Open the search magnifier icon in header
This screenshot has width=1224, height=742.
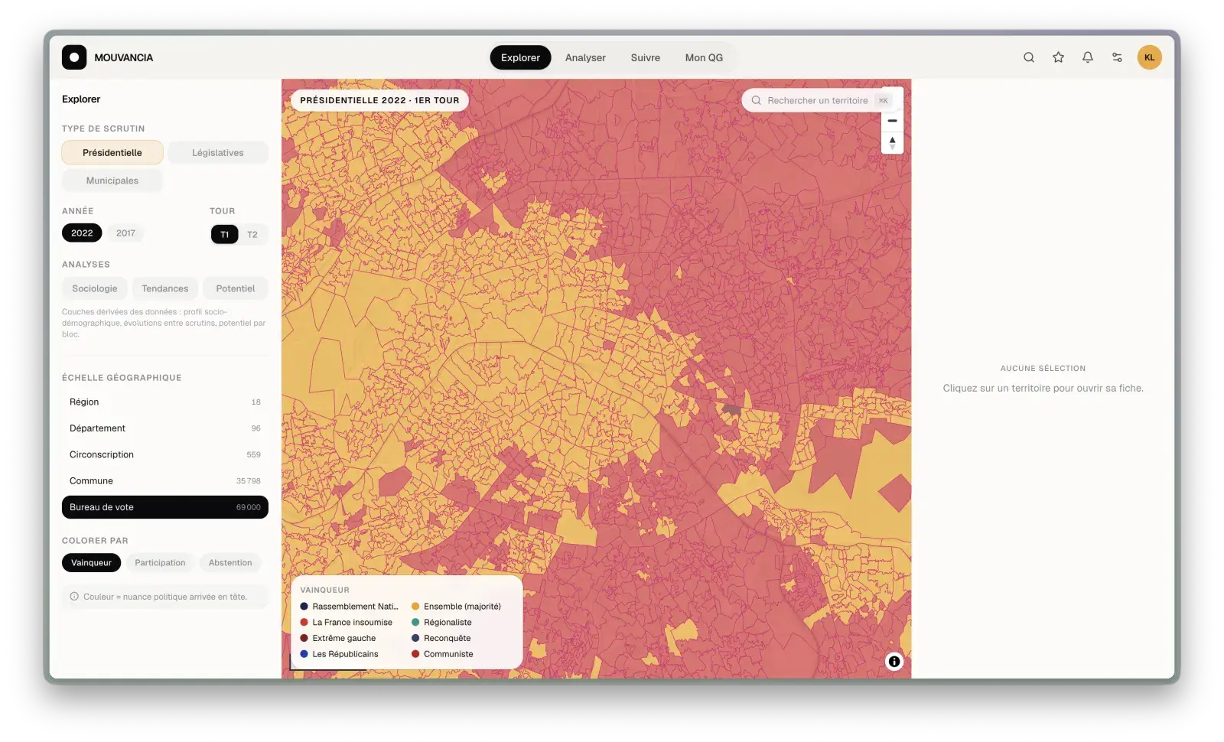[1029, 57]
